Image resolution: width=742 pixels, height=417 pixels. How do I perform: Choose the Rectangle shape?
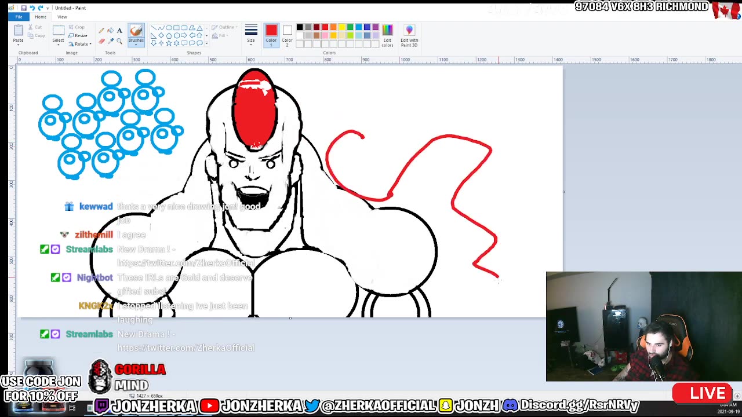click(x=176, y=28)
